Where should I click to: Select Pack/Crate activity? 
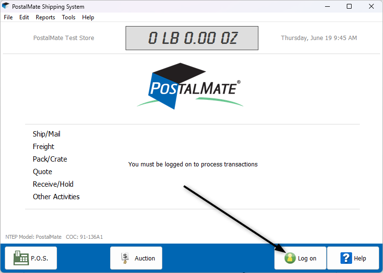(x=50, y=159)
